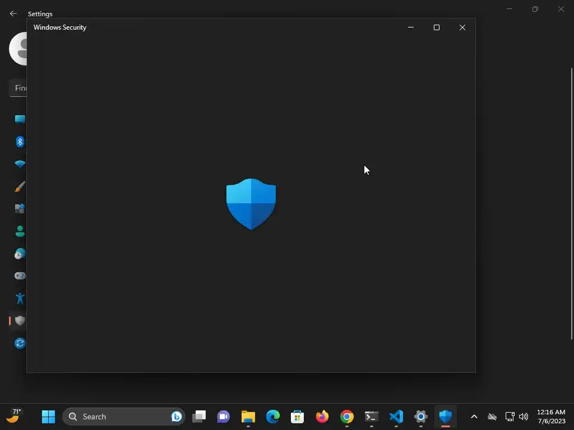This screenshot has width=574, height=430.
Task: Launch the Chat app from taskbar
Action: tap(223, 417)
